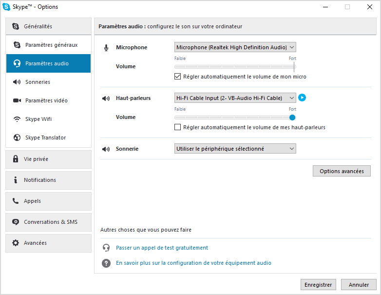
Task: Click the Options avancées button
Action: pos(342,171)
